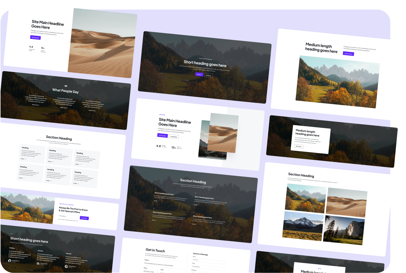Click the mountain photo under Call to Action

tap(337, 82)
